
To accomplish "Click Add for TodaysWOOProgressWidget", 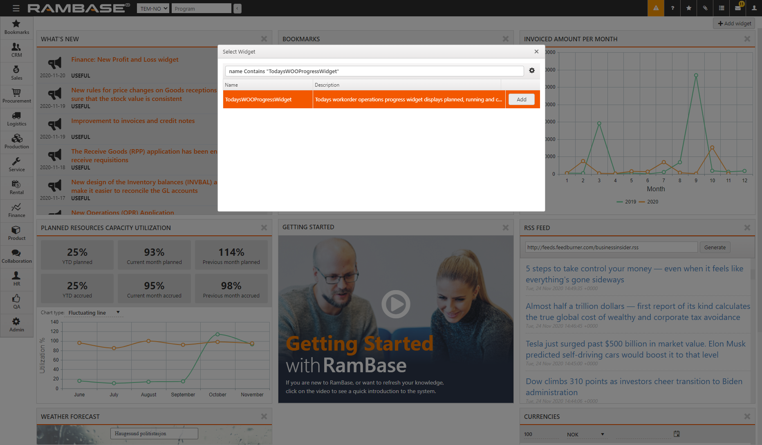I will (521, 99).
